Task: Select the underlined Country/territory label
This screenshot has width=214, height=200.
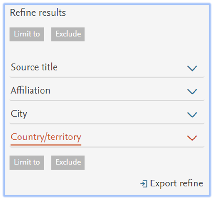Action: click(46, 138)
